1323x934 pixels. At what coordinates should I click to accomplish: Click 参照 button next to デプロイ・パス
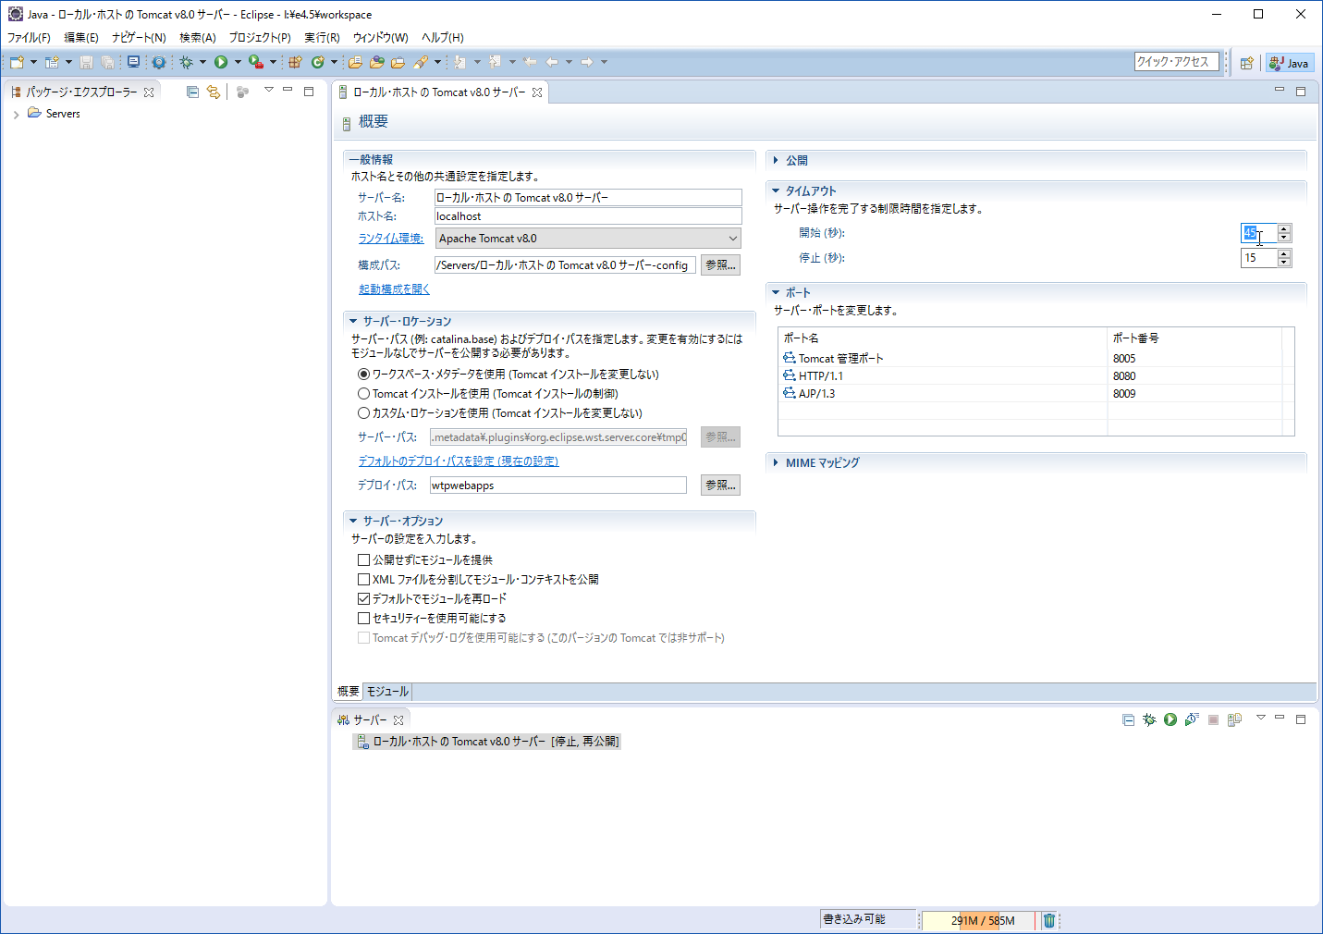click(720, 485)
